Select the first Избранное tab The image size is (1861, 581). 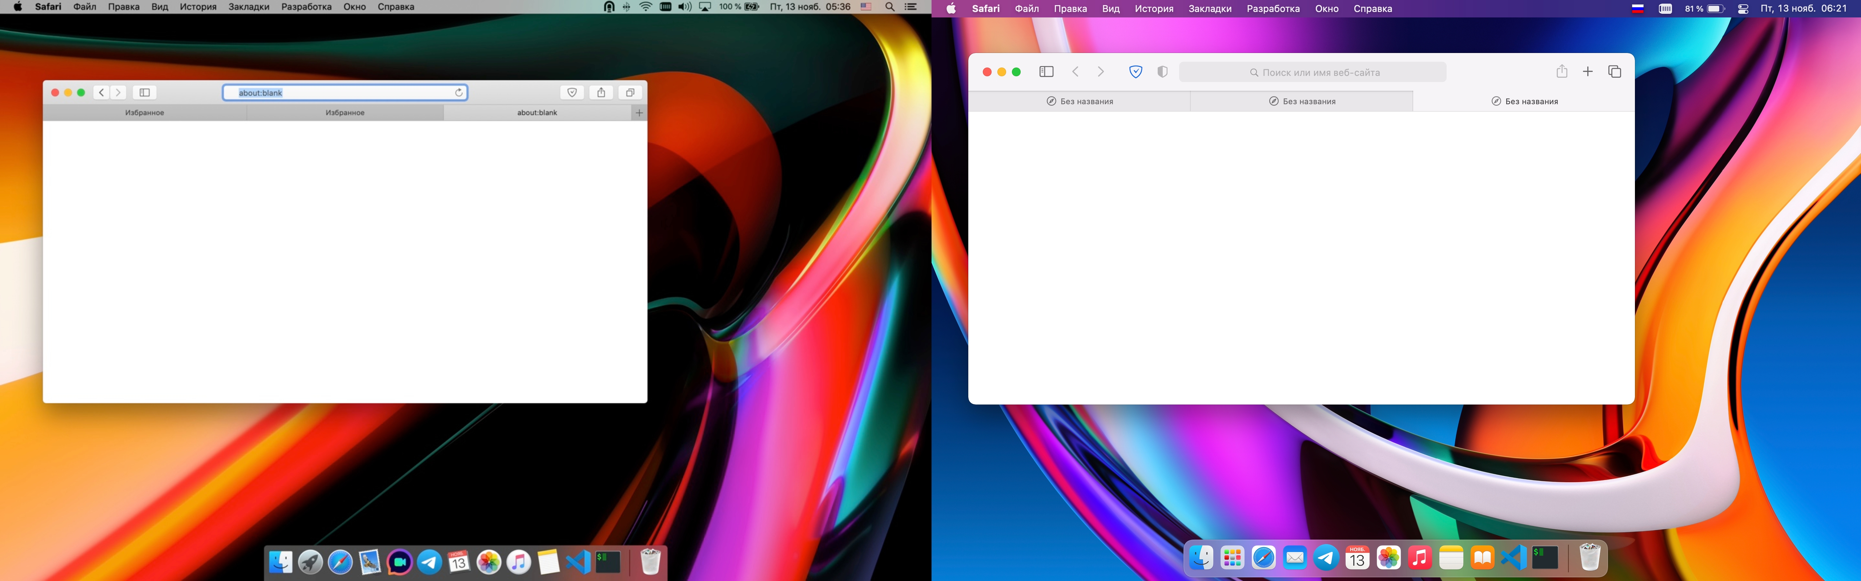point(145,113)
